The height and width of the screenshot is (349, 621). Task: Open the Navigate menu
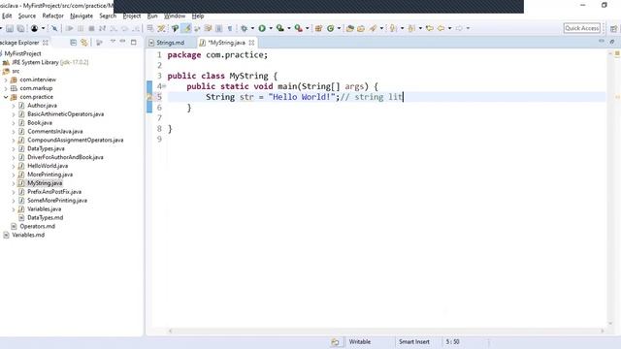82,16
